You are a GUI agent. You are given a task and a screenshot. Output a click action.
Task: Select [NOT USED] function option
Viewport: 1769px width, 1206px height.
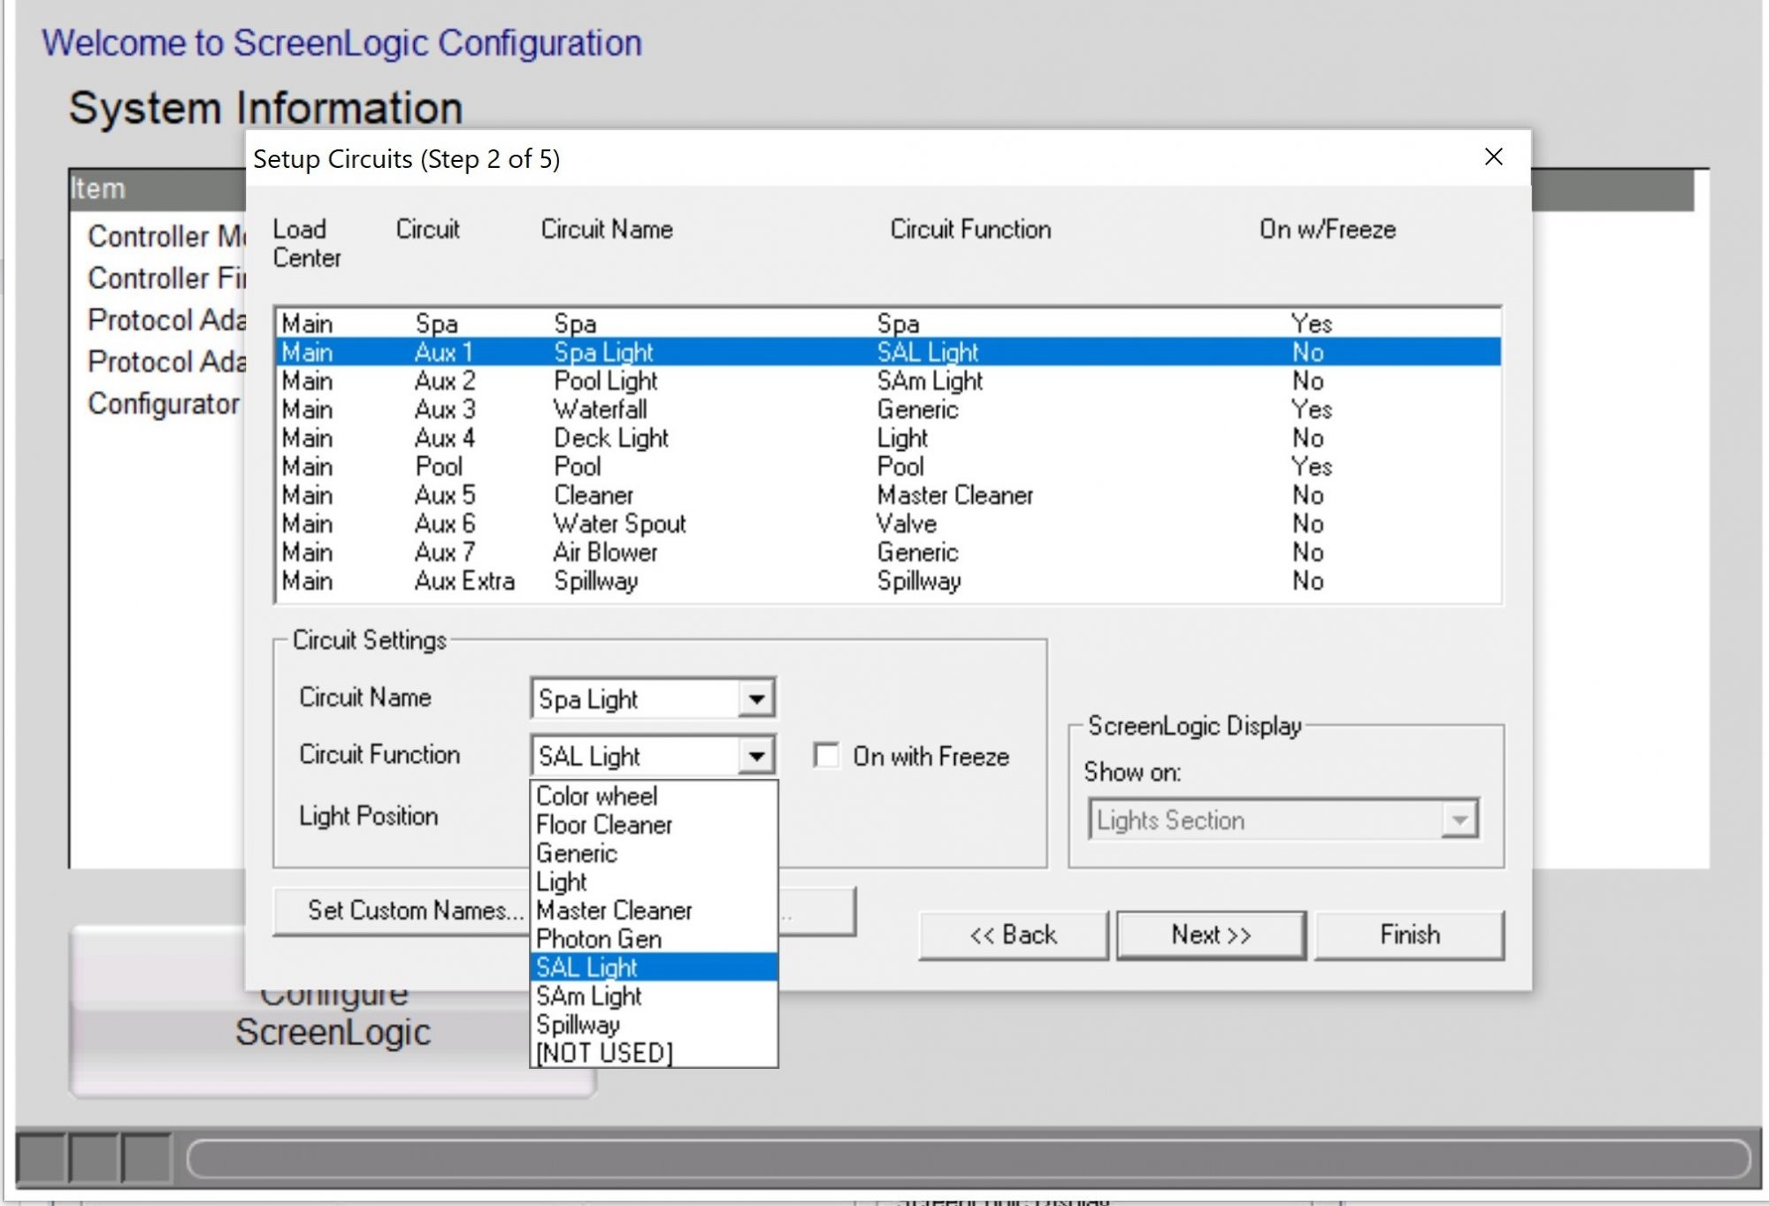(x=654, y=1053)
